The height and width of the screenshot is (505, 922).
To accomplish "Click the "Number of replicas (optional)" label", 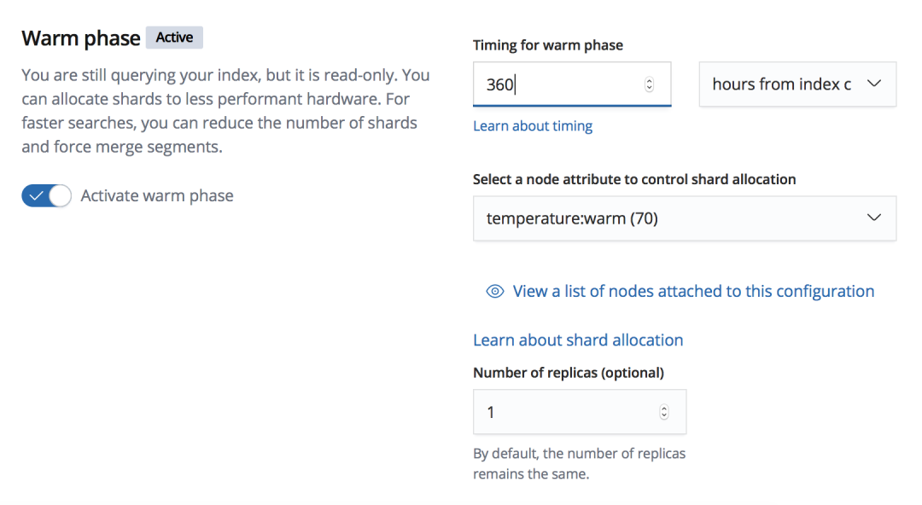I will 569,372.
